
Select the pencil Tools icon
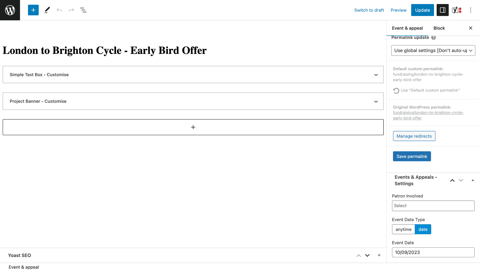[47, 10]
